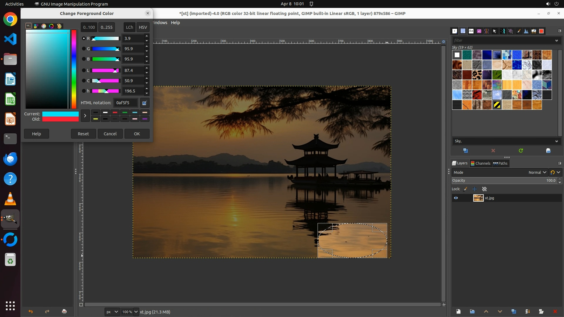Click the lock pixels paintbrush icon
The image size is (564, 317).
(465, 189)
